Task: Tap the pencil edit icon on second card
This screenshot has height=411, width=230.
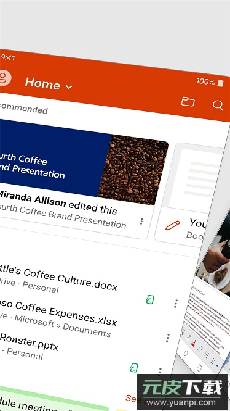Action: (173, 225)
